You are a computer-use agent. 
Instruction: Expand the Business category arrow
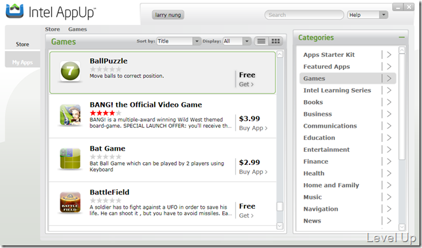pos(389,114)
